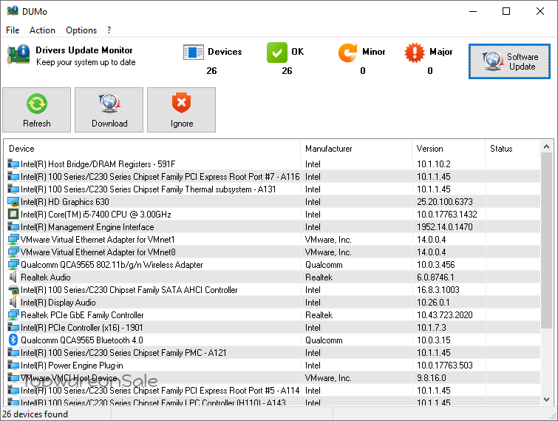The image size is (558, 421).
Task: Click the icon of PCIe Controller (x16) - 1901
Action: (x=13, y=327)
